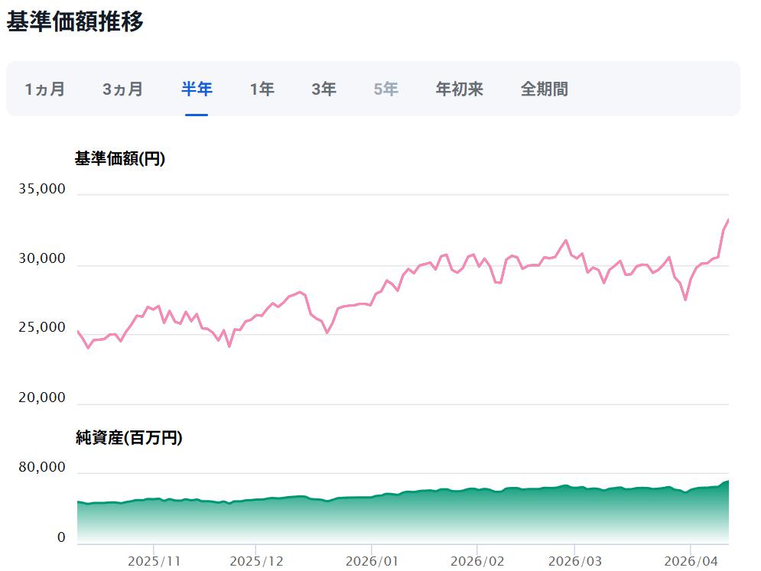Select the 1ヵ月 period tab
The image size is (761, 571).
pyautogui.click(x=45, y=89)
